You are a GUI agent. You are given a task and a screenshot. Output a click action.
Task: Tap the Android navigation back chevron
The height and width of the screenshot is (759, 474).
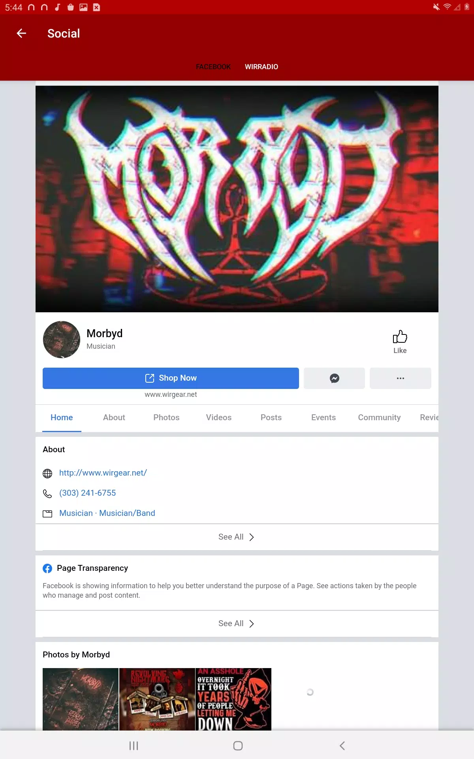342,746
